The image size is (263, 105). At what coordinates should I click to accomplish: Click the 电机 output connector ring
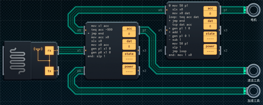(253, 10)
